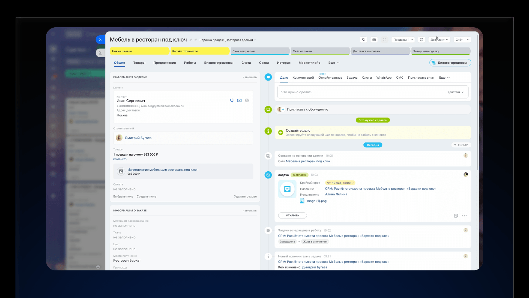529x298 pixels.
Task: Open the История tab
Action: (x=284, y=63)
